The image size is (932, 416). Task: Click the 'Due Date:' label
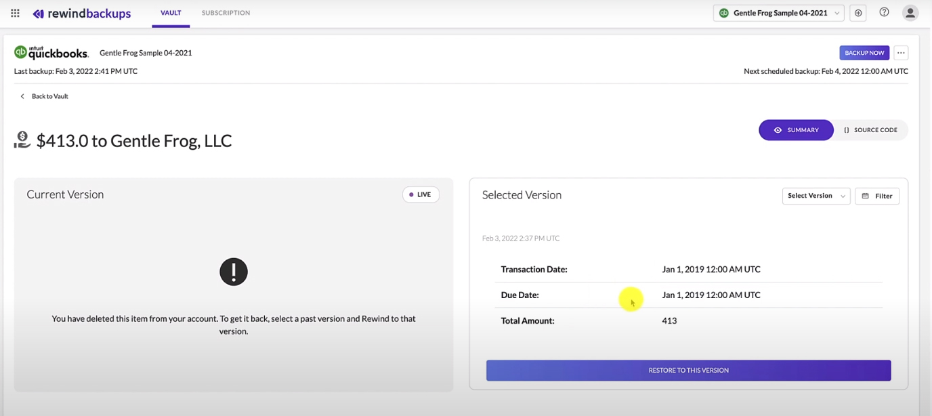tap(520, 295)
